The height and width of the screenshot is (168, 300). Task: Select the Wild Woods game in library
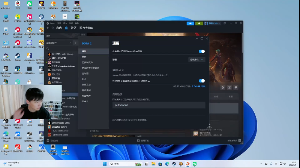pyautogui.click(x=62, y=54)
